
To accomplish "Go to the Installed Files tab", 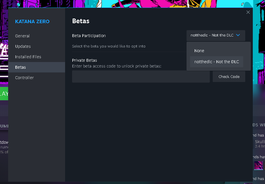I will click(28, 57).
